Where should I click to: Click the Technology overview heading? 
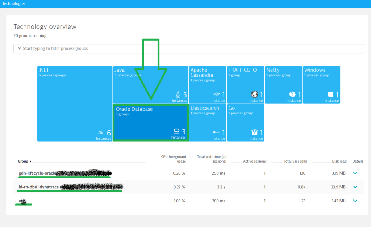point(45,27)
